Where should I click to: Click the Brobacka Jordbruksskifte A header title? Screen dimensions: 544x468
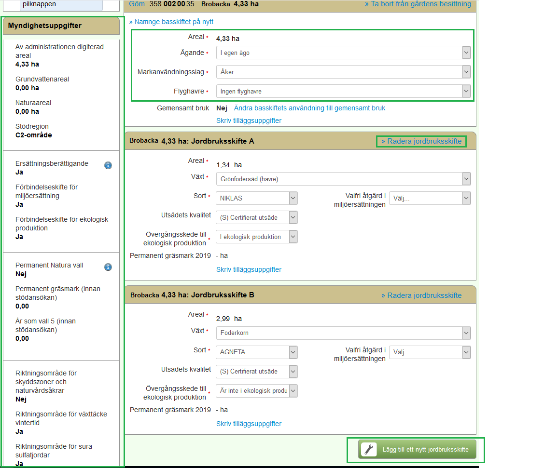[192, 141]
